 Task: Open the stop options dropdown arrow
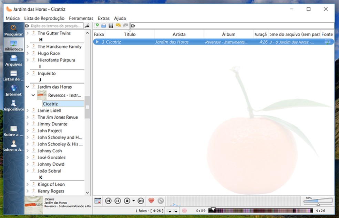pyautogui.click(x=134, y=201)
